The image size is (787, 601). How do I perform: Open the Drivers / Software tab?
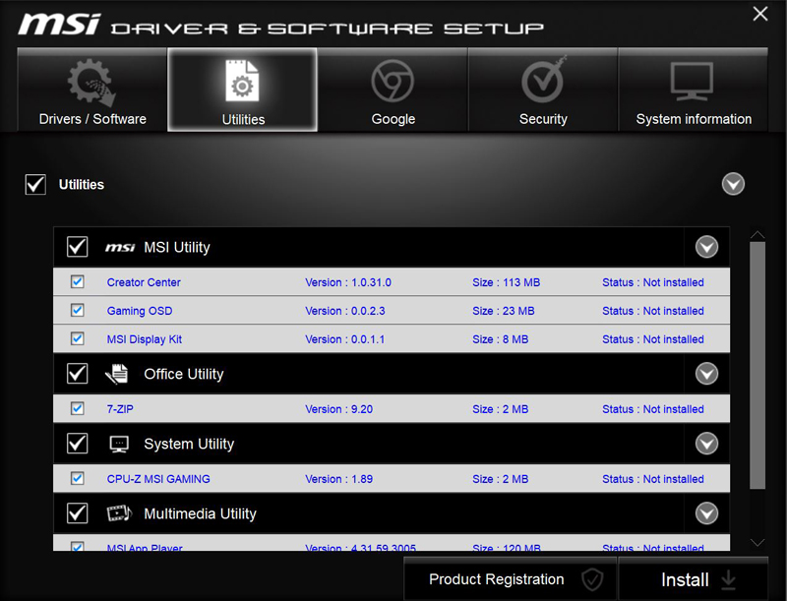coord(92,90)
